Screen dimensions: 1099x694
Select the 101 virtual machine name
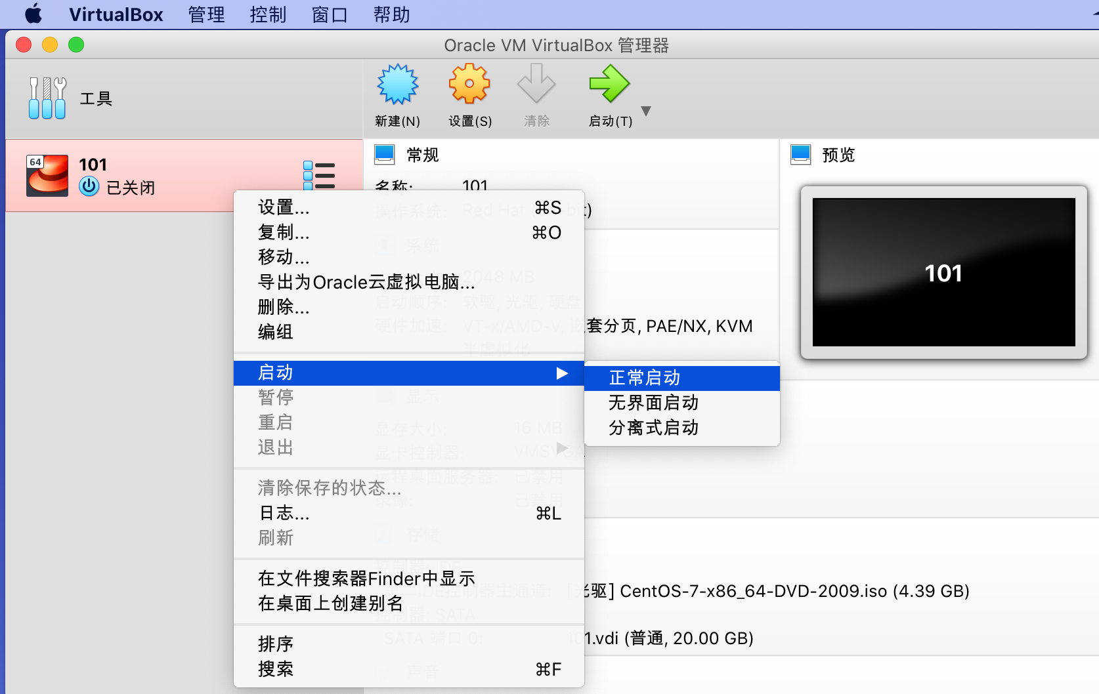[x=93, y=165]
